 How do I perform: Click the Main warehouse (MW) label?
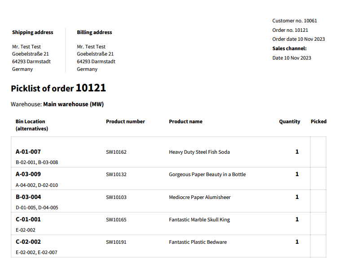(74, 104)
